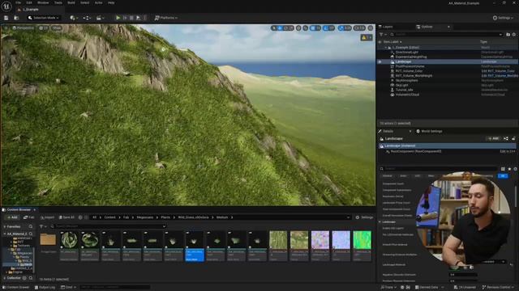Click the save current level icon
This screenshot has width=519, height=291.
[6, 18]
